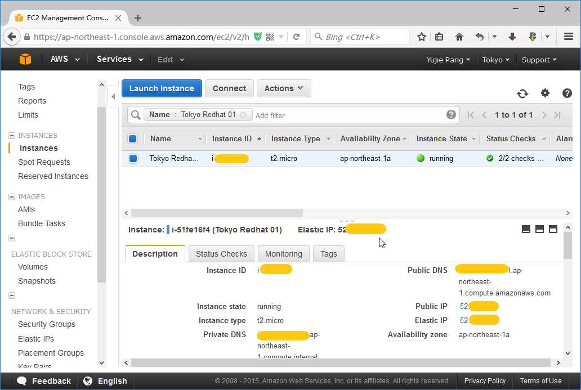The image size is (581, 390).
Task: Collapse the ELASTIC BLOCK STORE section
Action: [11, 238]
